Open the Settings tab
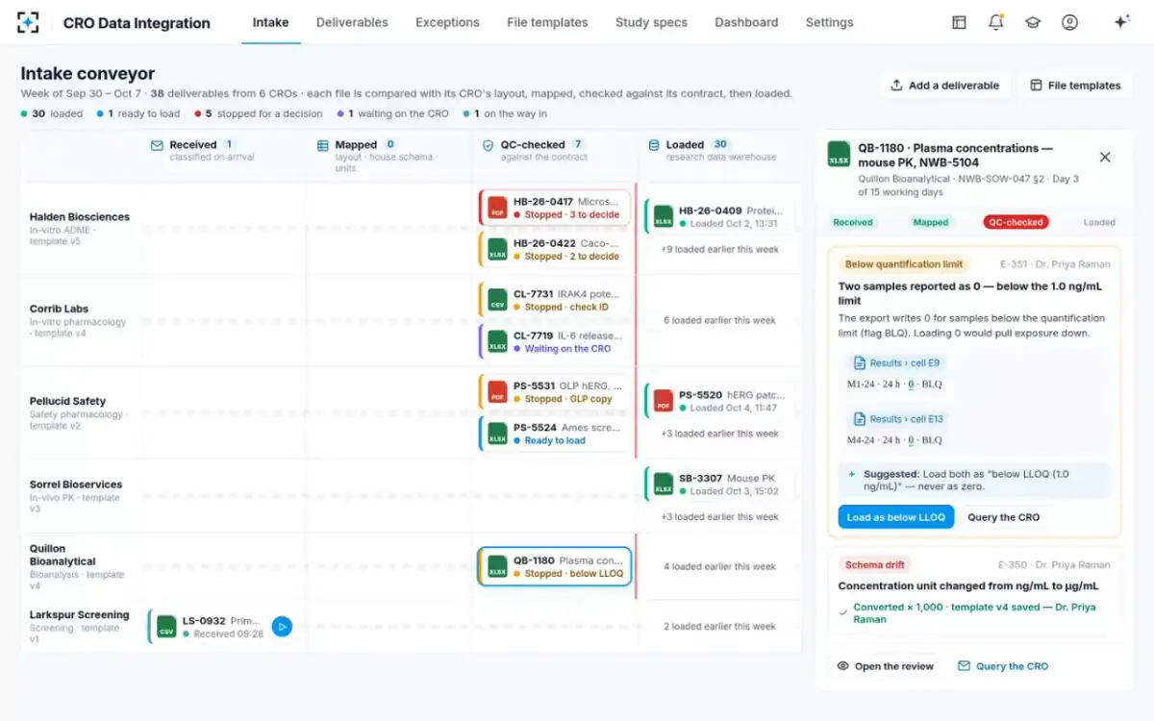 click(829, 22)
